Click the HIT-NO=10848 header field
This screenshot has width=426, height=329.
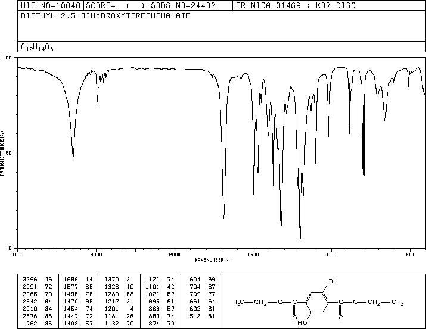(51, 5)
